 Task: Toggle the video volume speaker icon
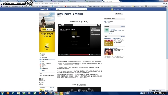(x=62, y=55)
